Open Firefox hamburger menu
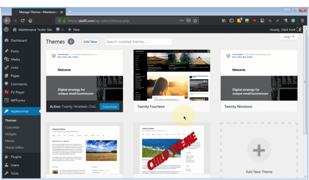The width and height of the screenshot is (309, 180). coord(302,20)
